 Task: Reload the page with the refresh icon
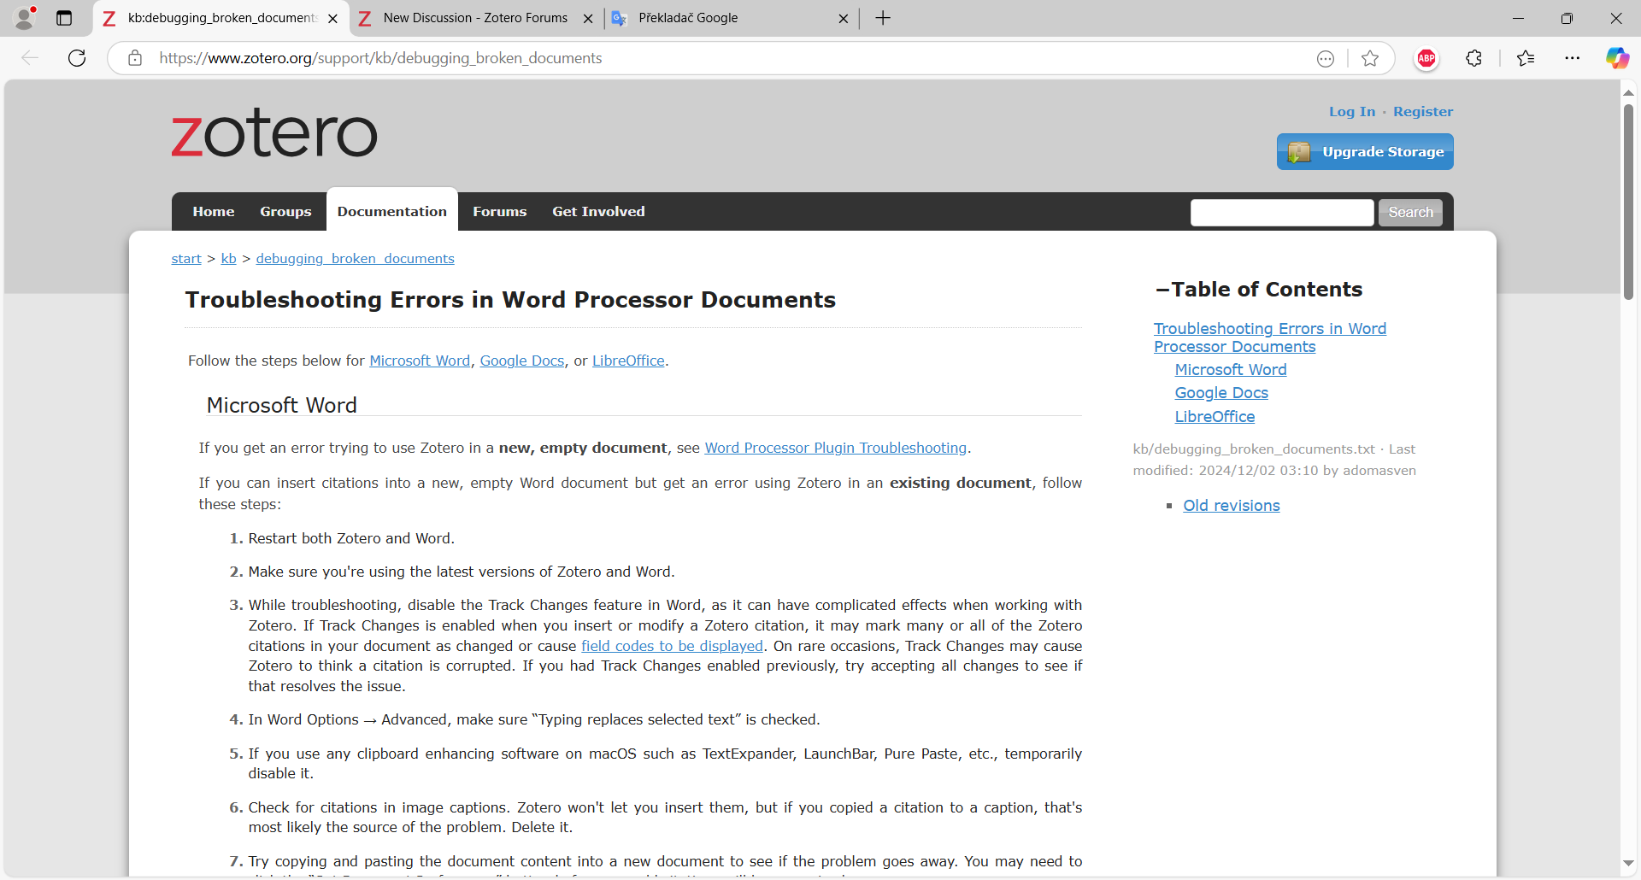pyautogui.click(x=77, y=58)
